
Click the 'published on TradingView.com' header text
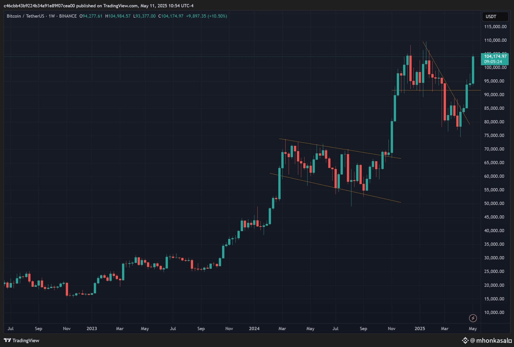pos(107,6)
